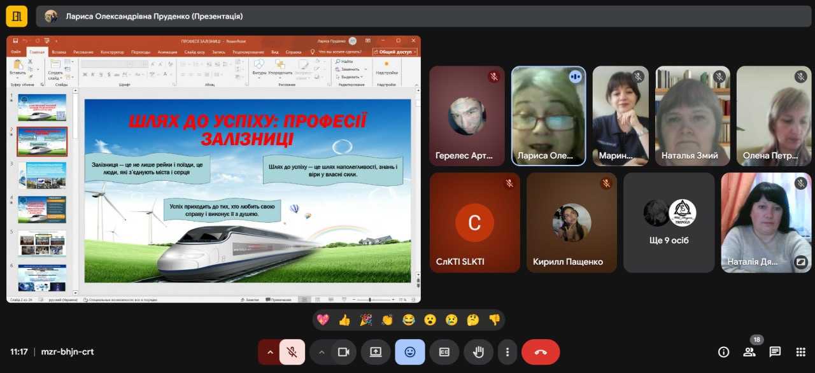Open more options three-dot menu
Screen dimensions: 815x373
coord(507,352)
